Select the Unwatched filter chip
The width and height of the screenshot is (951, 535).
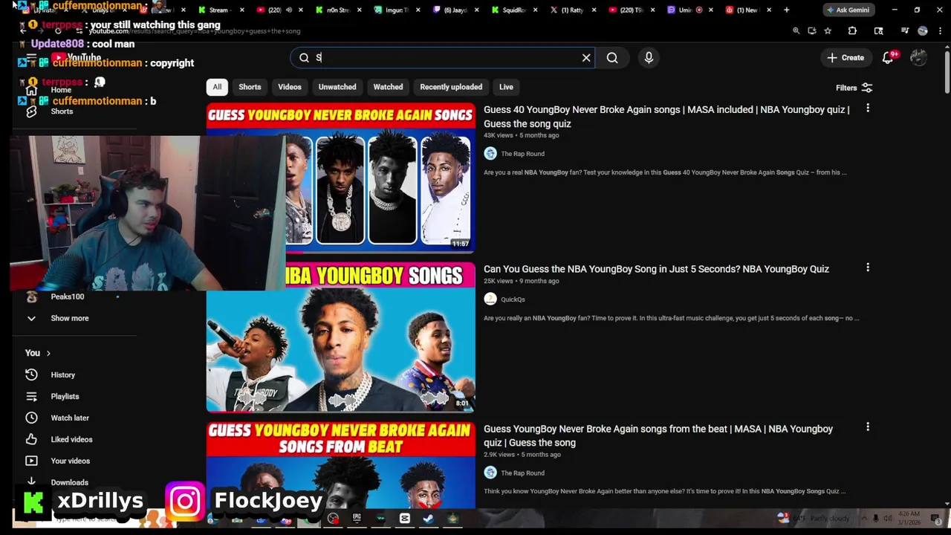point(337,87)
